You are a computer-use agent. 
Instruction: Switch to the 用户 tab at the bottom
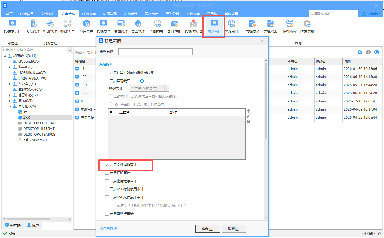click(33, 225)
